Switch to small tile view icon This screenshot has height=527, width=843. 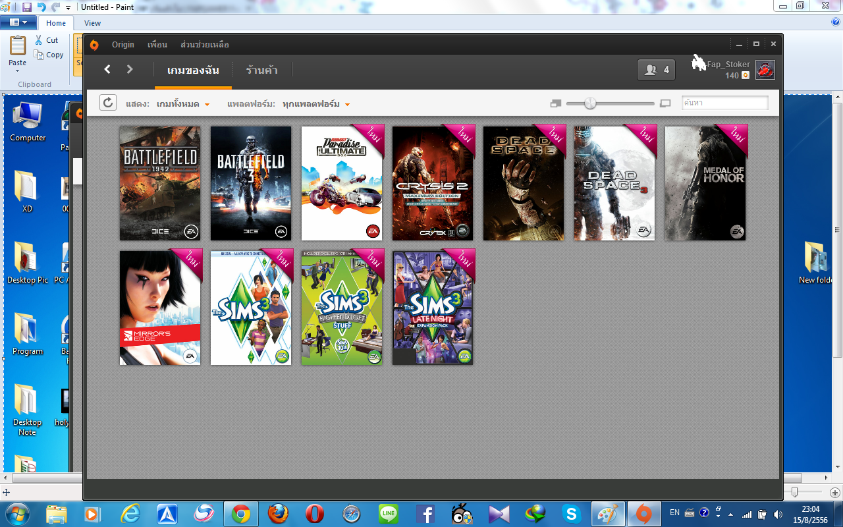pyautogui.click(x=555, y=103)
